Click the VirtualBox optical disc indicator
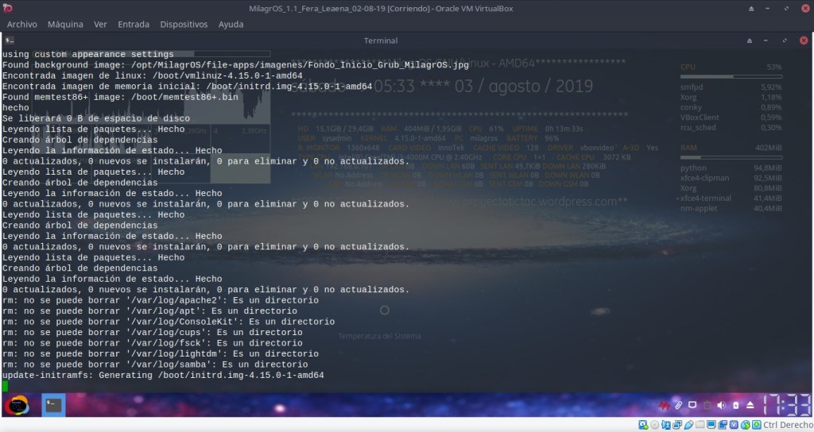The width and height of the screenshot is (814, 432). coord(655,425)
